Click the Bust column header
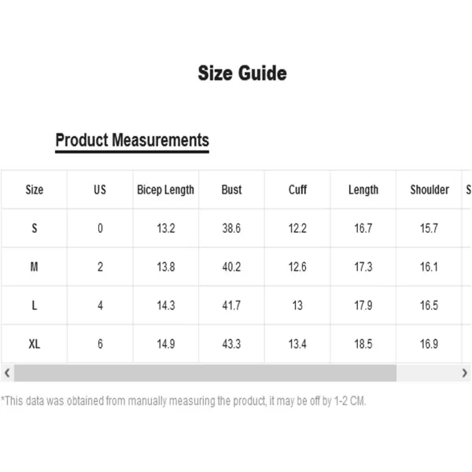This screenshot has height=472, width=472. point(231,190)
